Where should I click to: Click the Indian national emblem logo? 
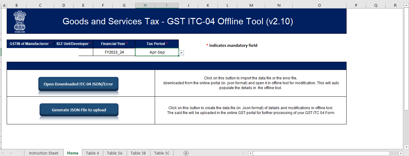[20, 21]
